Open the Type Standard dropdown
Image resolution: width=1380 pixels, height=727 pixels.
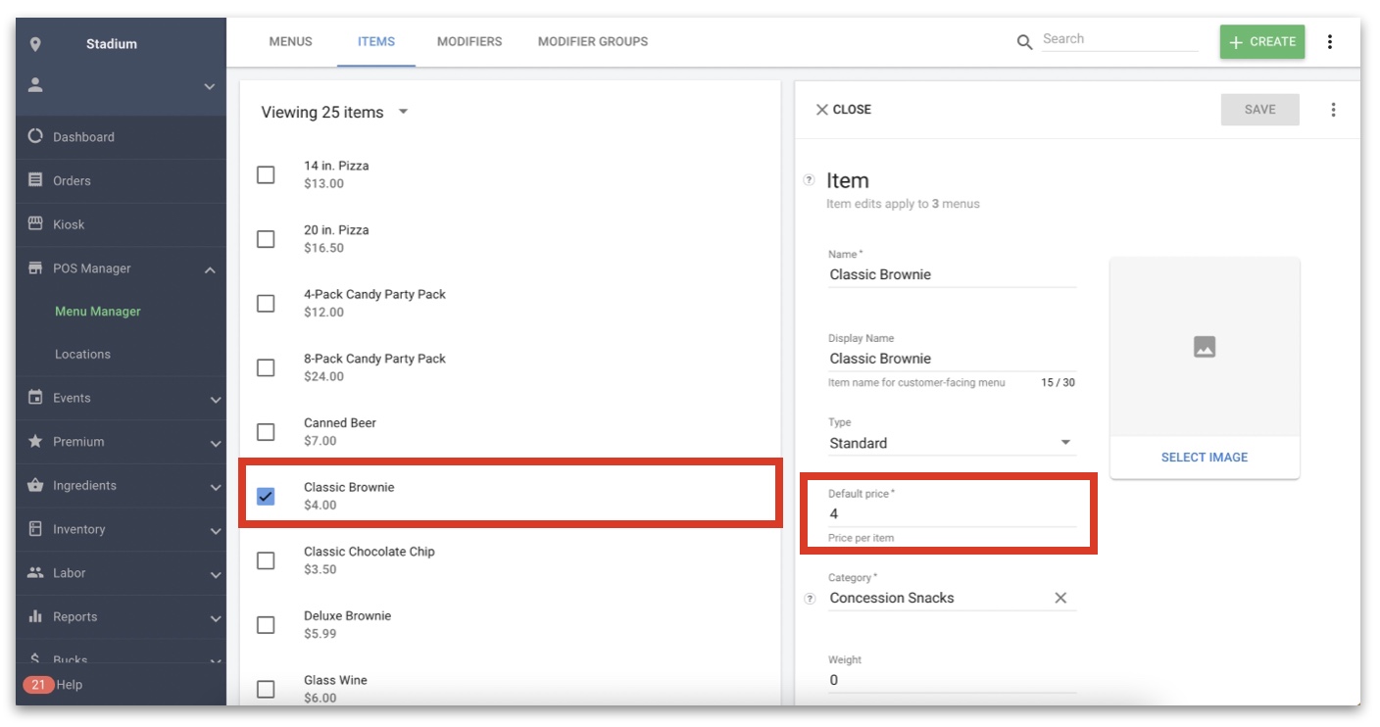click(x=952, y=443)
